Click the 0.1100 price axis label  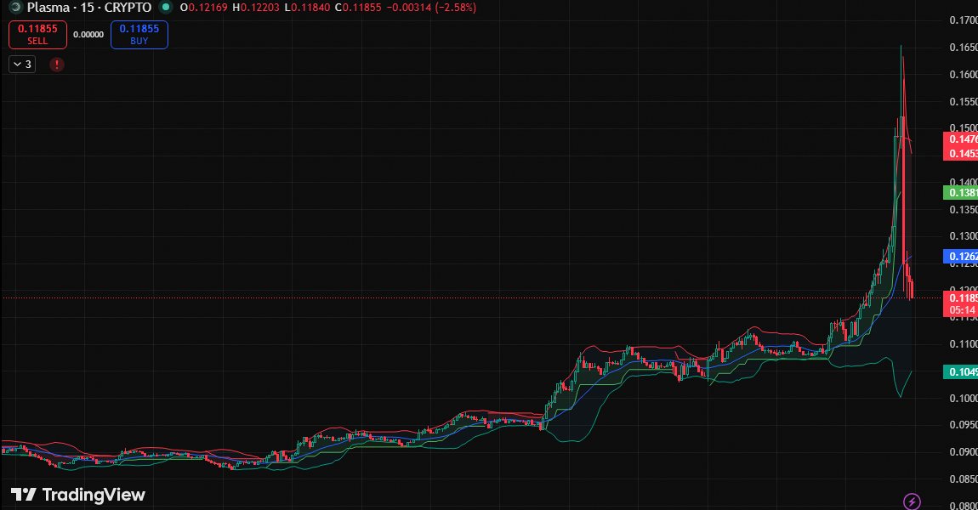(x=963, y=344)
